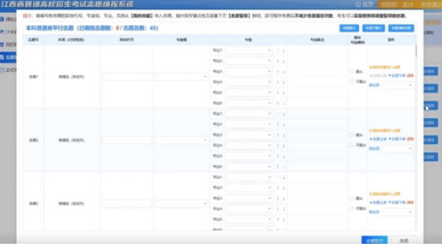442x244 pixels.
Task: Click the 批量服从 button
Action: click(349, 28)
